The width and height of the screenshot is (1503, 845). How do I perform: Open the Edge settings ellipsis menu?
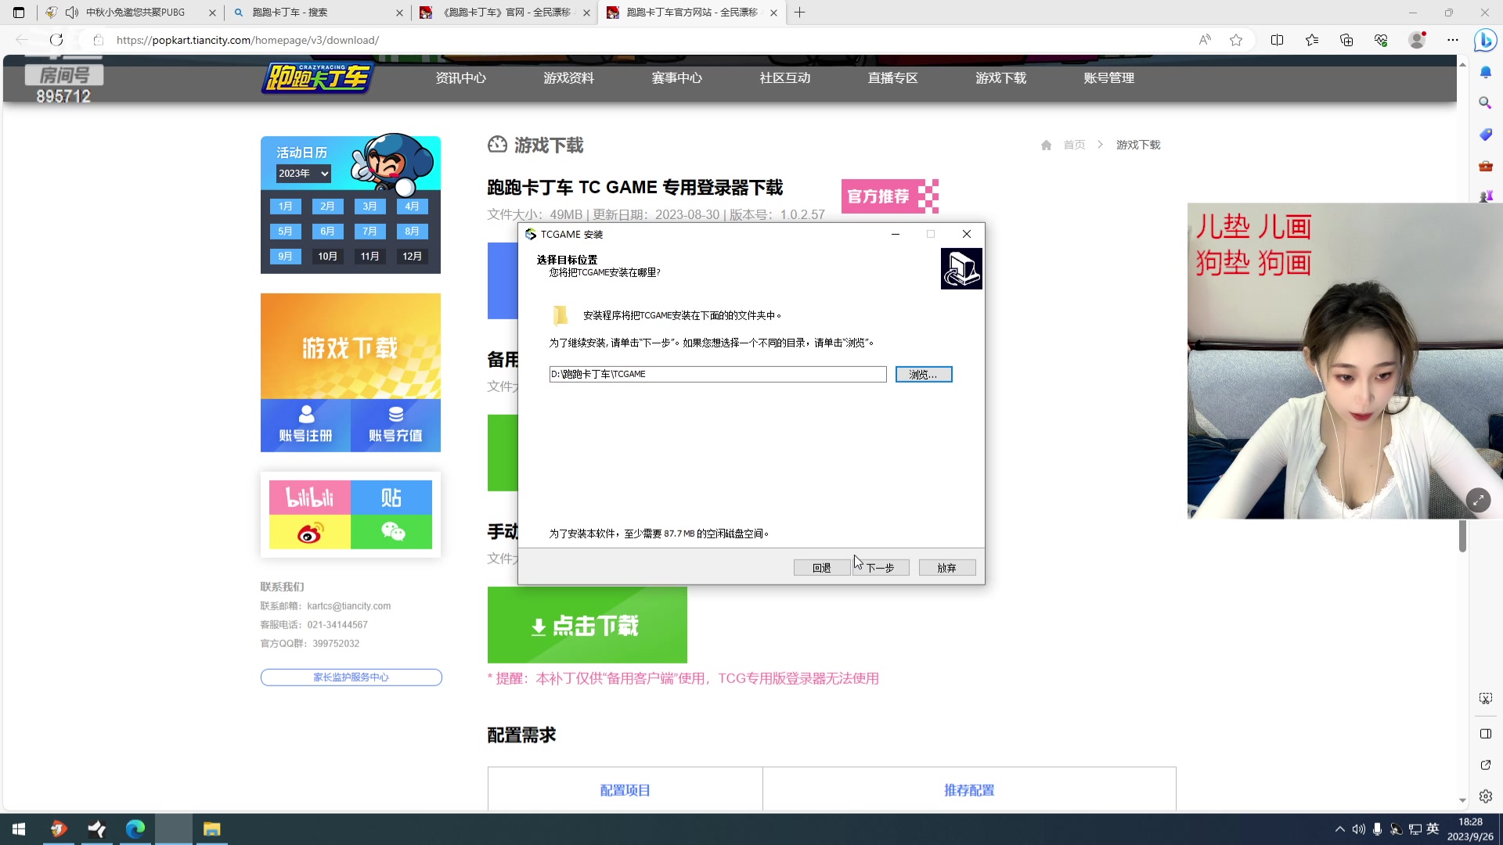click(x=1454, y=40)
